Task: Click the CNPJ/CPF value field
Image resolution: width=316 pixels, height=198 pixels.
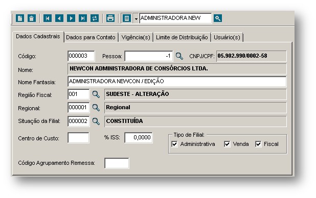Action: point(251,56)
